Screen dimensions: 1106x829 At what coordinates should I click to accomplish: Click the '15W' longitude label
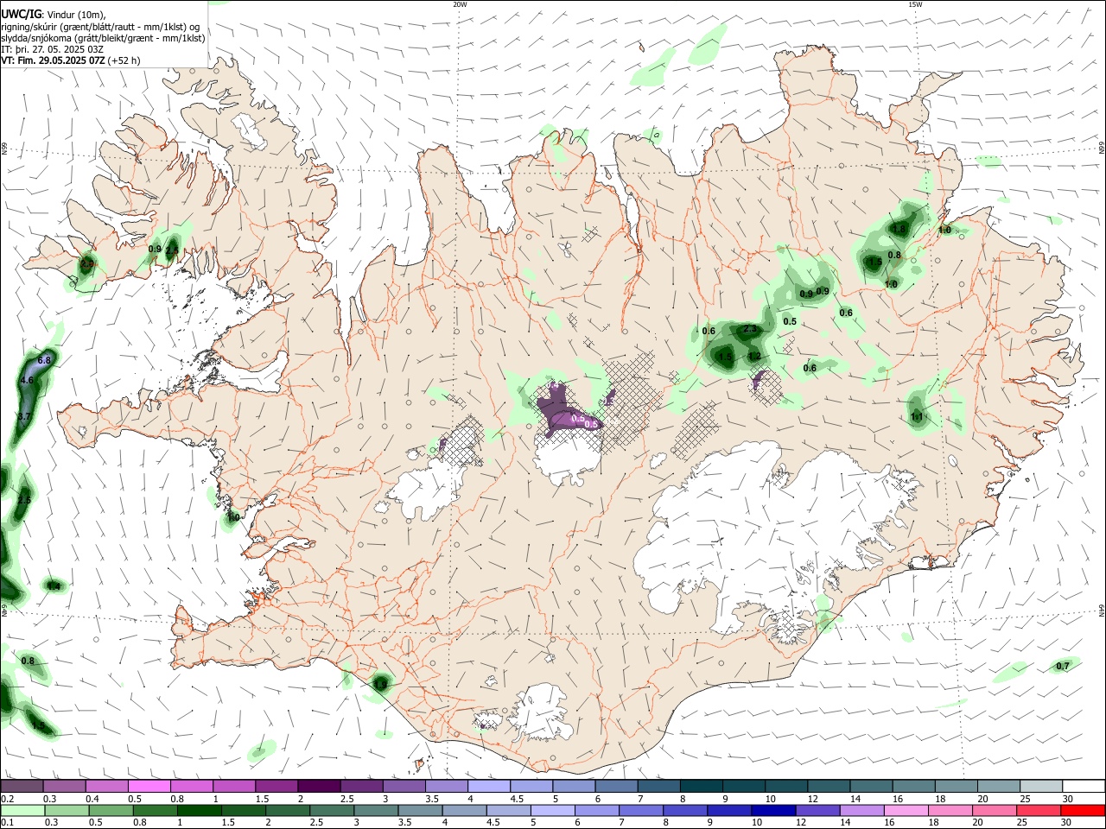[915, 4]
